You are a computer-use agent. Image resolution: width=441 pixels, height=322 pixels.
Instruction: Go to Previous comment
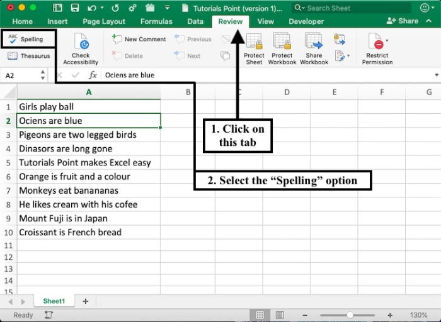click(193, 39)
